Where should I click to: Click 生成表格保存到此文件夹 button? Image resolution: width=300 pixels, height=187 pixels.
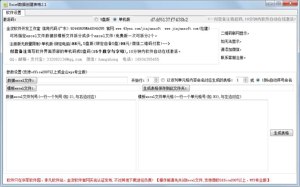(x=166, y=88)
